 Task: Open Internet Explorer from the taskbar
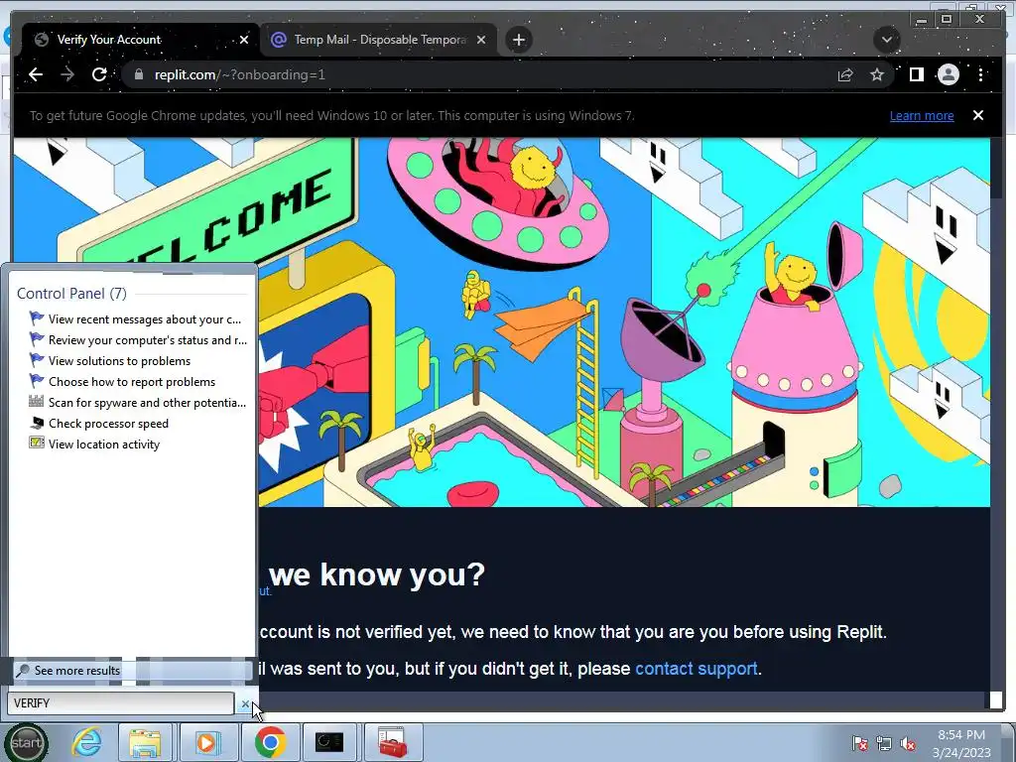[86, 742]
